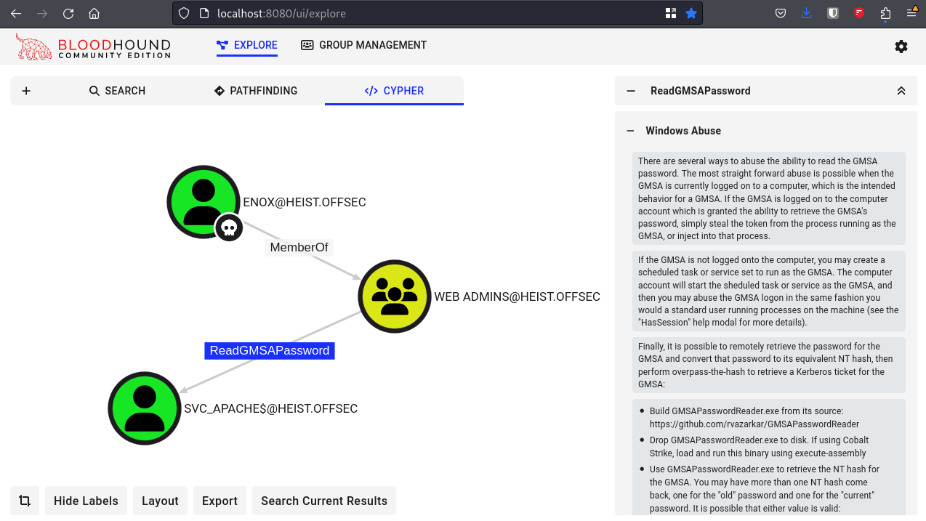Bookmark page with the star icon
Image resolution: width=926 pixels, height=521 pixels.
coord(691,13)
